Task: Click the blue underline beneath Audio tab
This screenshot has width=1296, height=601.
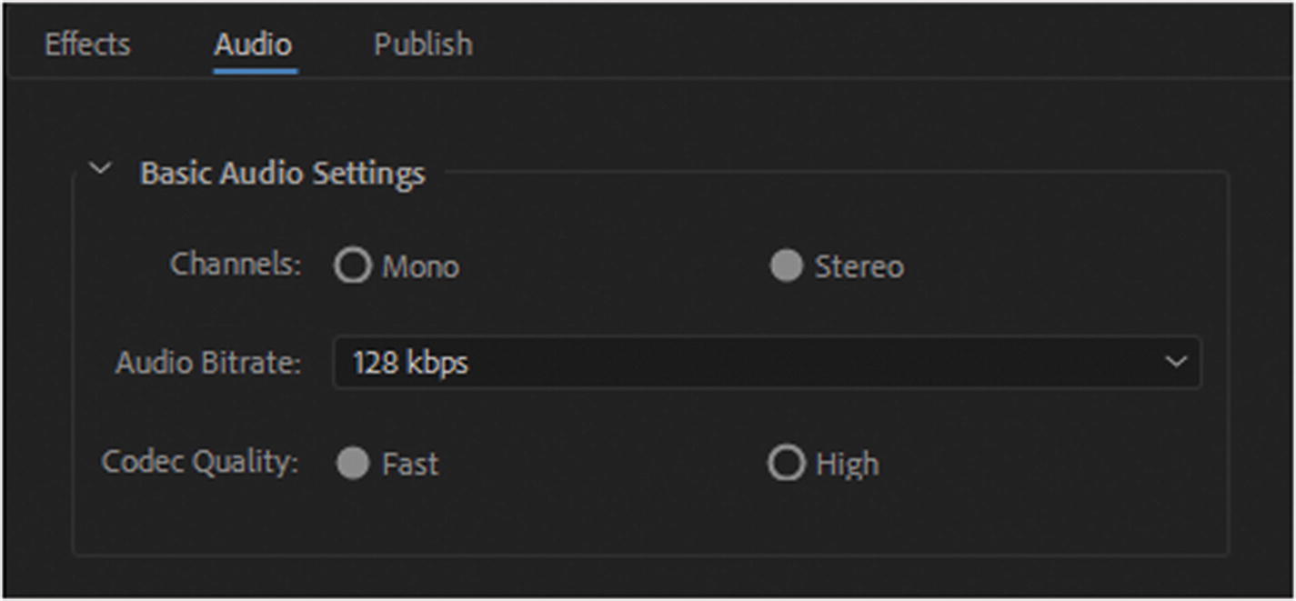Action: pos(256,70)
